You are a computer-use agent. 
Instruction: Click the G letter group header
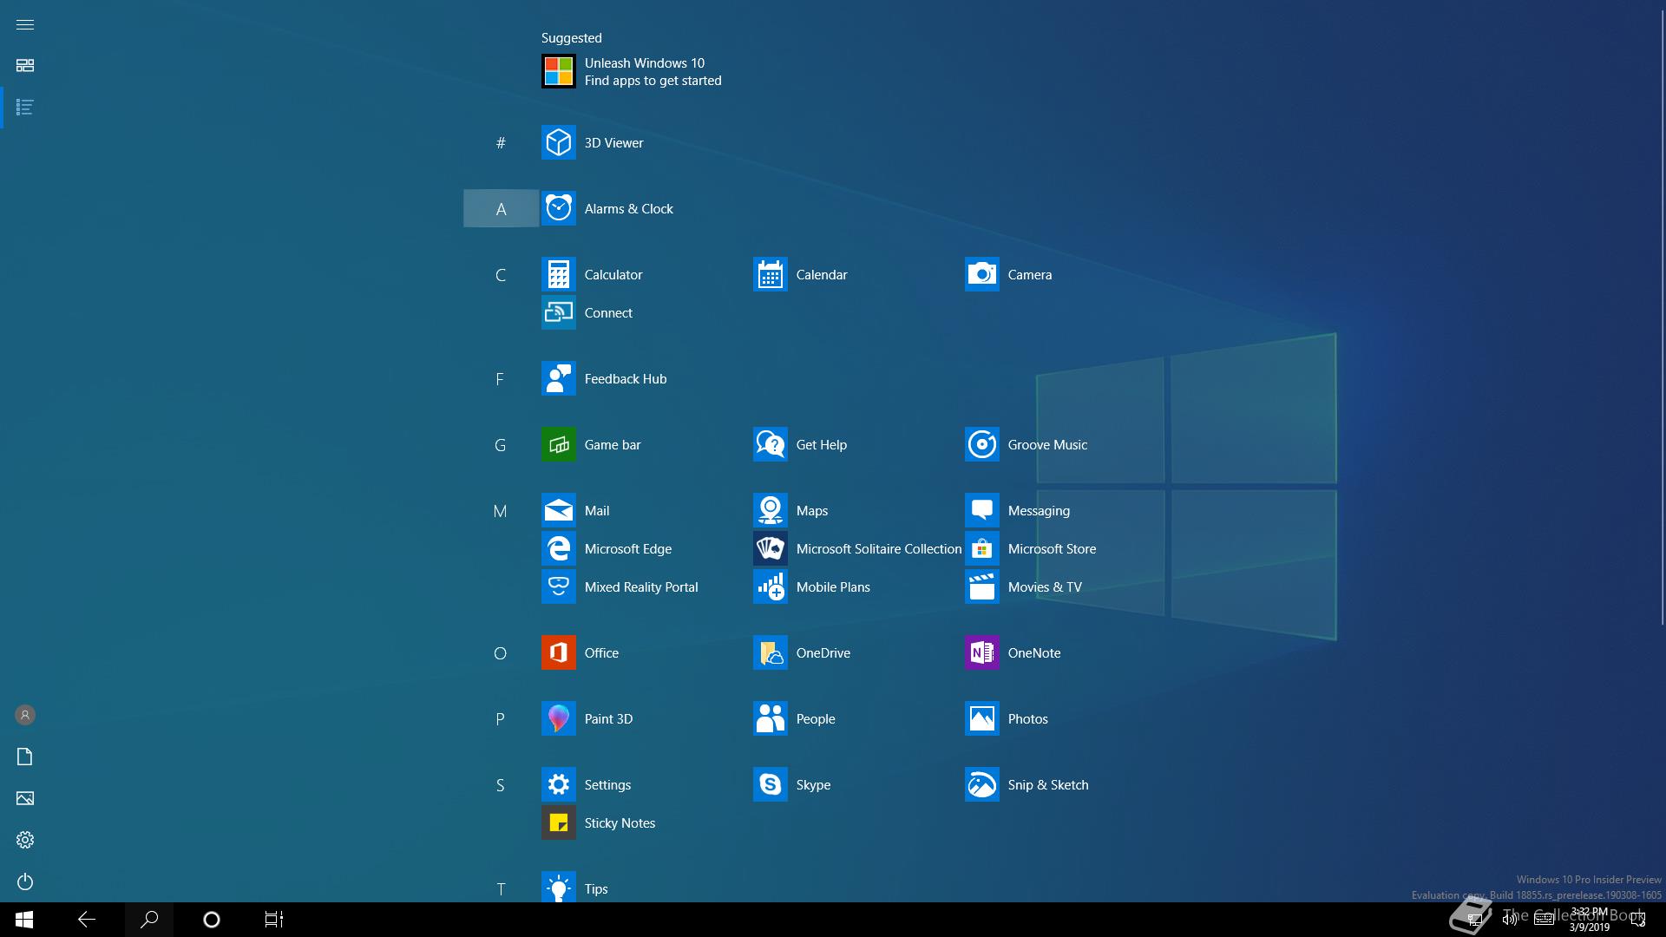coord(501,445)
